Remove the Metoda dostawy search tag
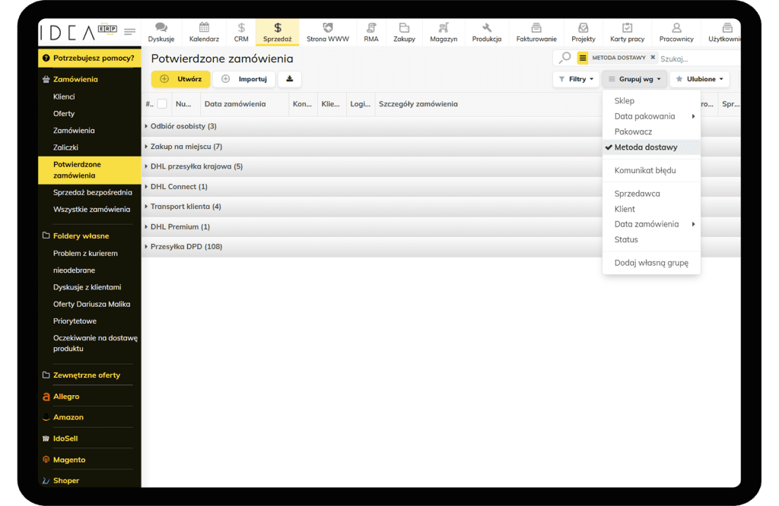 coord(653,58)
